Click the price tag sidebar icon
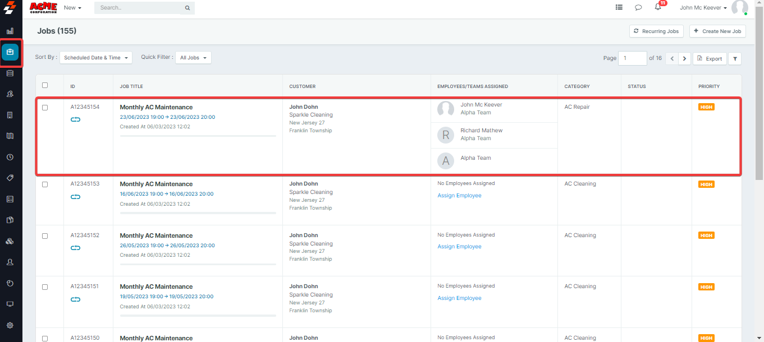 point(10,178)
